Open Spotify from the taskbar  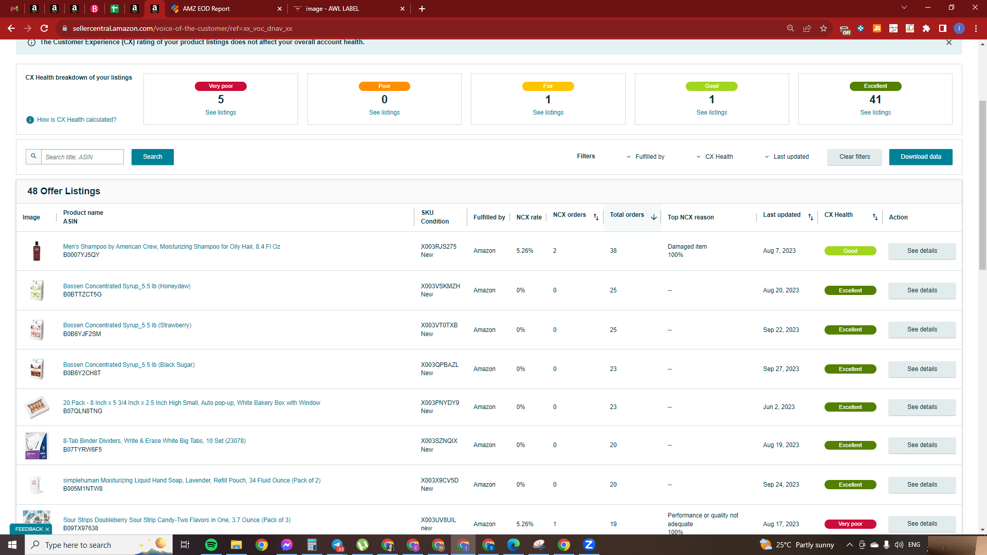coord(211,545)
